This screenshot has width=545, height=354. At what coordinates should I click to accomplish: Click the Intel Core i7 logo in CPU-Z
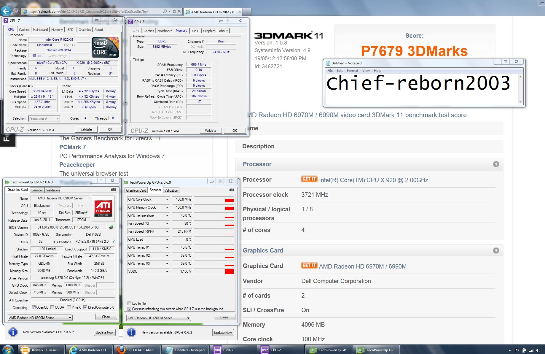(x=105, y=47)
